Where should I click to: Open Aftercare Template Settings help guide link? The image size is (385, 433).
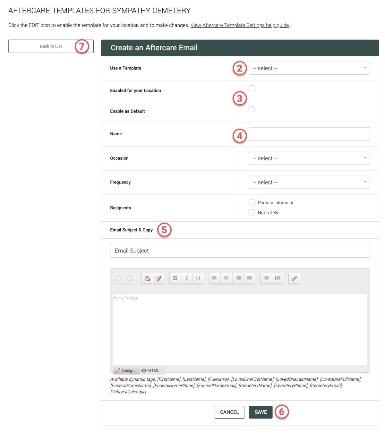pyautogui.click(x=240, y=25)
